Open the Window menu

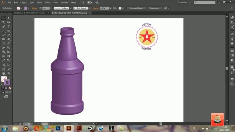click(x=65, y=3)
